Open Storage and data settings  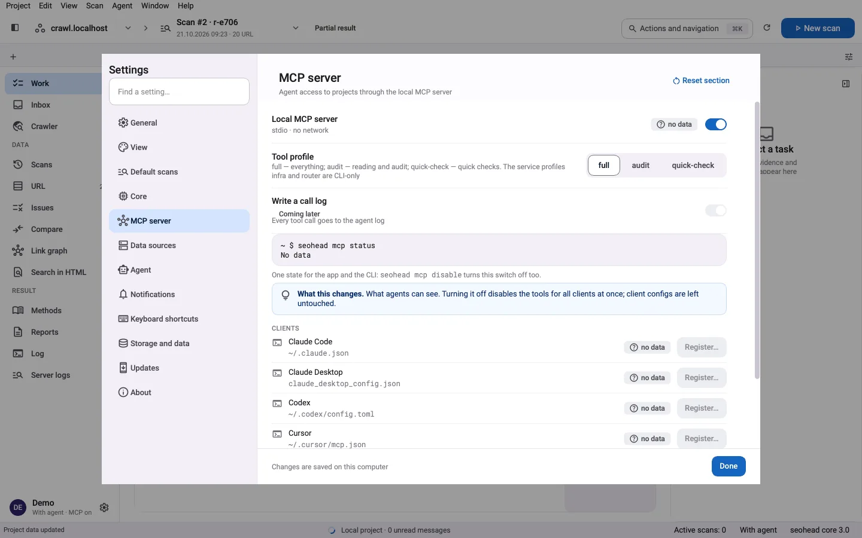click(x=179, y=343)
